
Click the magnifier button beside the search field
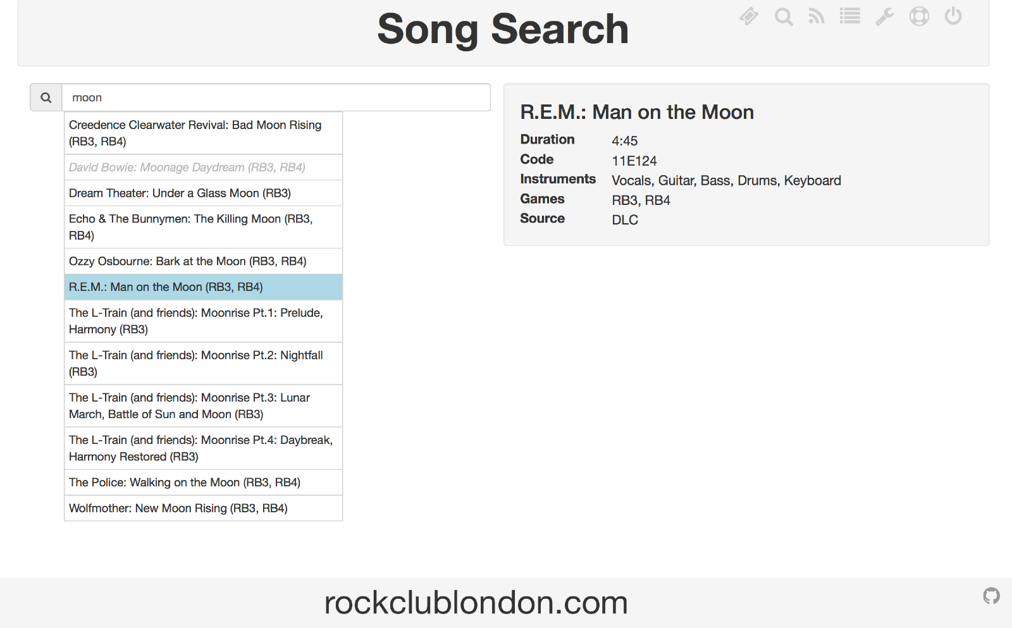click(x=46, y=97)
